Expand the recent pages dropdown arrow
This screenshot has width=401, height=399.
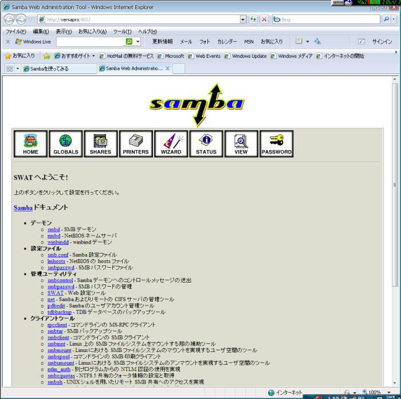point(30,19)
